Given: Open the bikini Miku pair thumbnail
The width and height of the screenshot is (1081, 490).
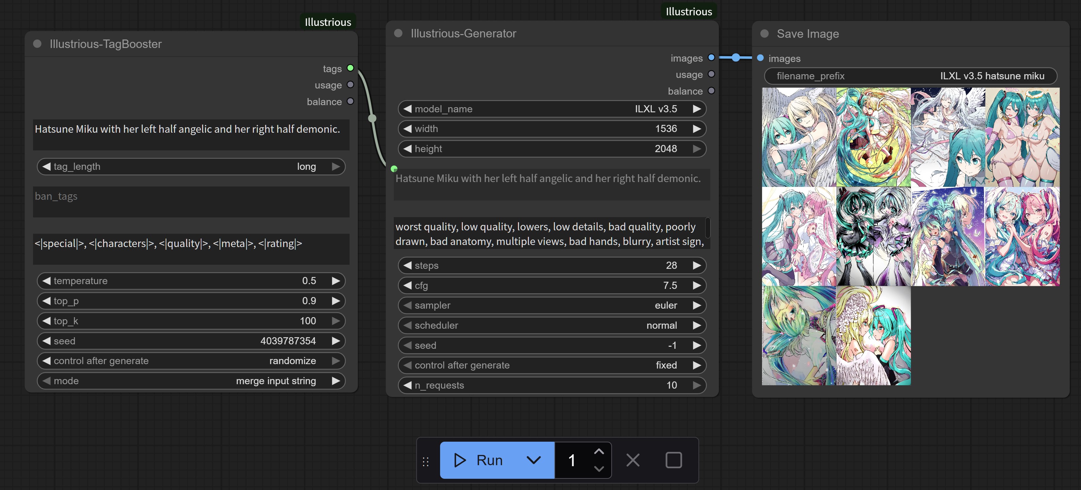Looking at the screenshot, I should click(1022, 137).
